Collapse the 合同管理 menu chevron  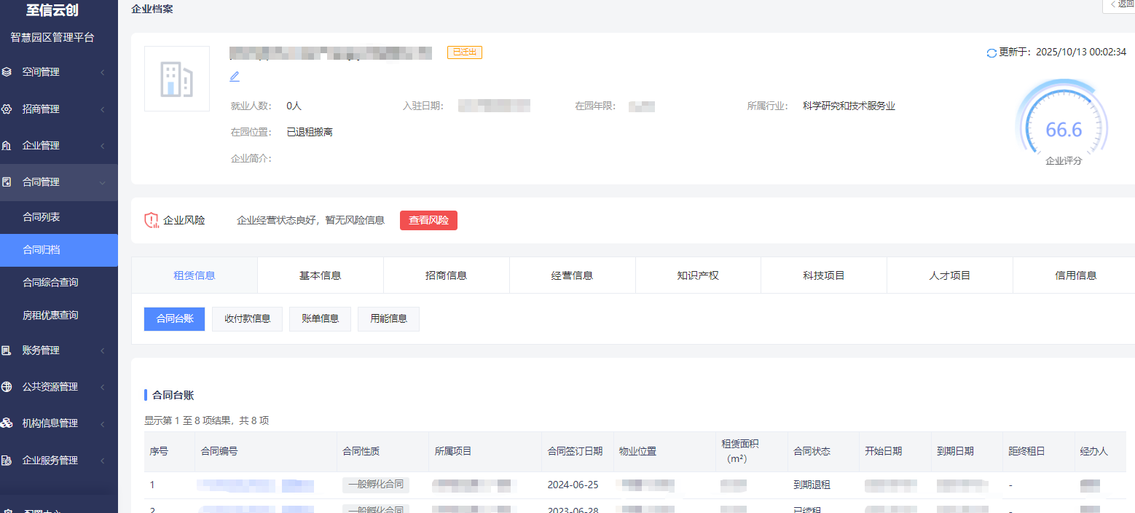(103, 182)
